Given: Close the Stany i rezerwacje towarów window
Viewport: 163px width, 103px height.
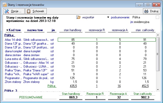Looking at the screenshot, I should [156, 5].
